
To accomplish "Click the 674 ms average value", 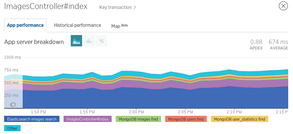I will 278,42.
